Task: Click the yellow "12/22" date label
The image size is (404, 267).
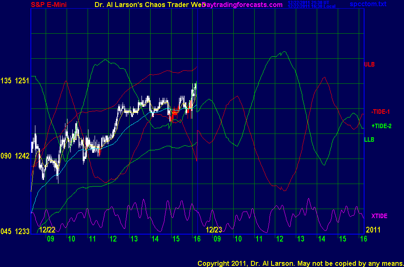Action: click(x=47, y=230)
